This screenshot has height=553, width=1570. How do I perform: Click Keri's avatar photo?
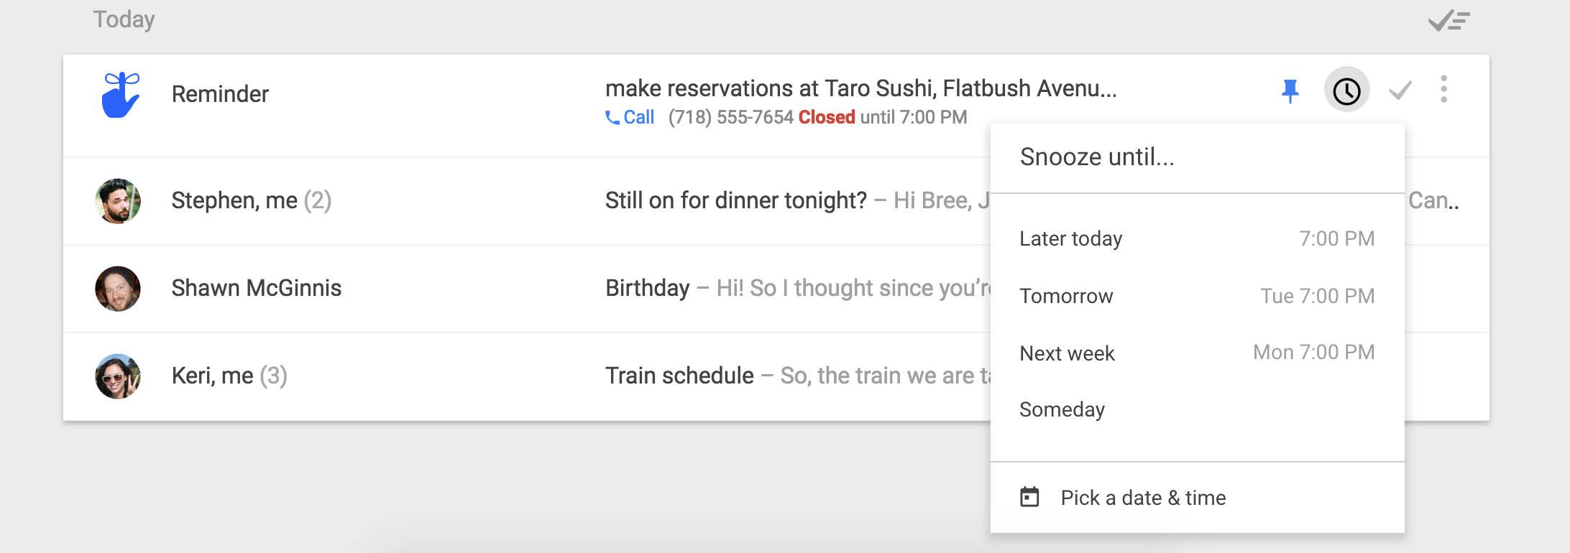[x=118, y=376]
